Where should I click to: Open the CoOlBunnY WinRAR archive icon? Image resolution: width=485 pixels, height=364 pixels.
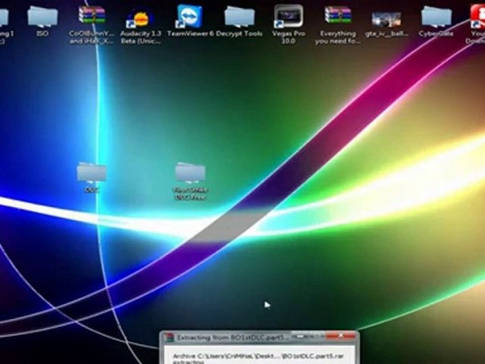coord(92,15)
